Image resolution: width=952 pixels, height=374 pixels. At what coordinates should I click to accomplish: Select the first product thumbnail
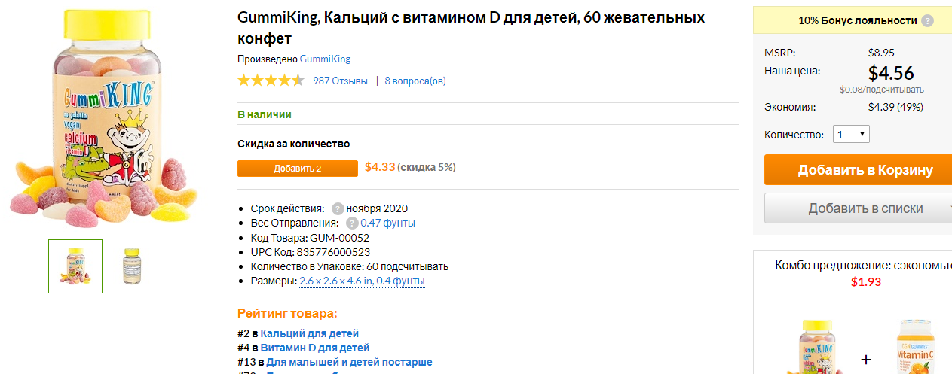pos(75,266)
